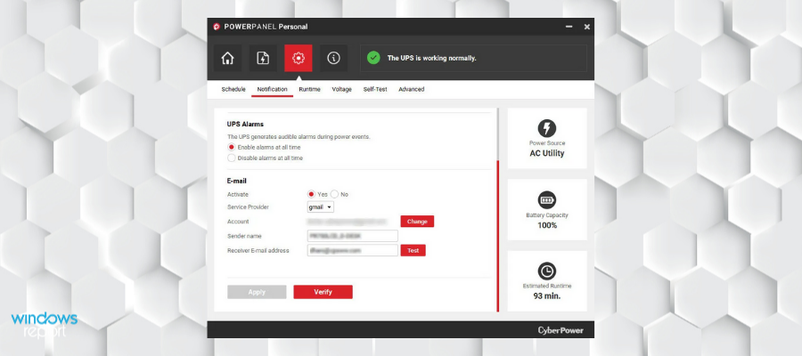
Task: Click the Test email button
Action: tap(413, 251)
